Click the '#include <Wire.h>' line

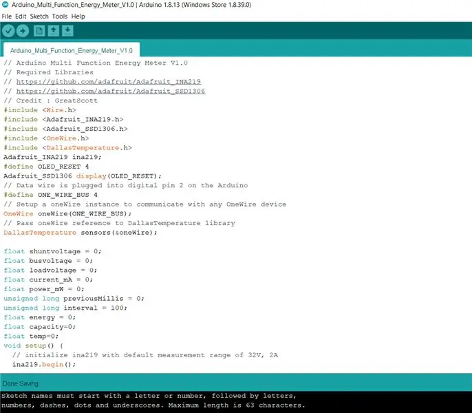40,110
